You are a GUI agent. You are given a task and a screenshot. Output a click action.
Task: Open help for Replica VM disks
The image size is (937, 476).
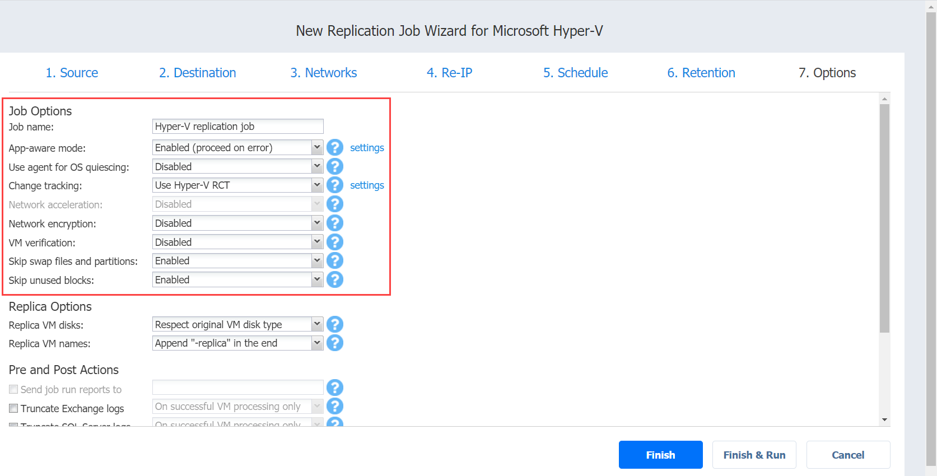pyautogui.click(x=335, y=324)
